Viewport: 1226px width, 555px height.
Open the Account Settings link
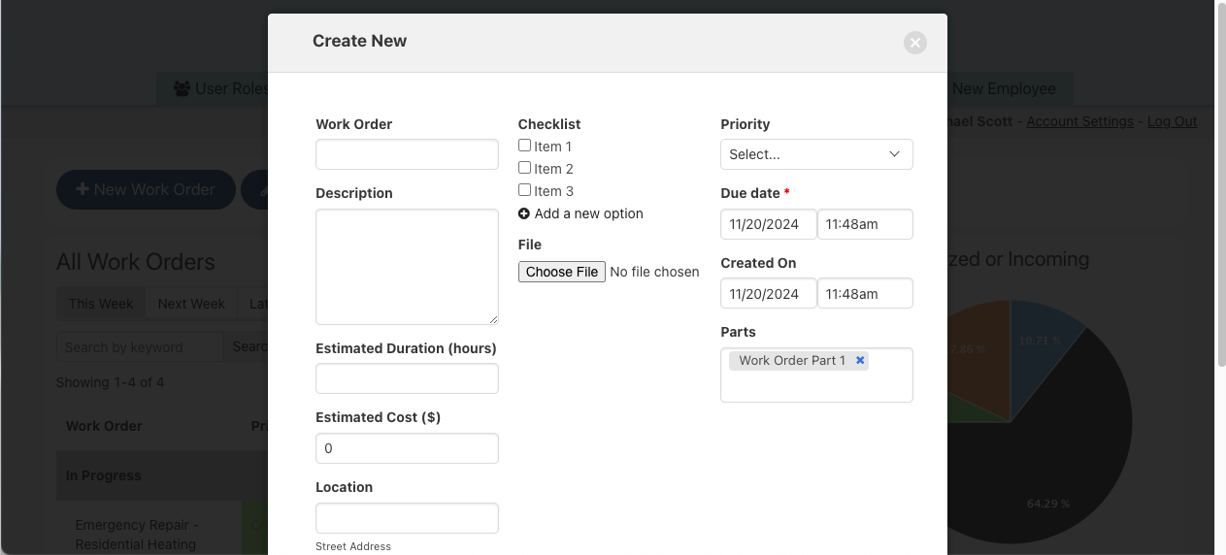pos(1079,121)
